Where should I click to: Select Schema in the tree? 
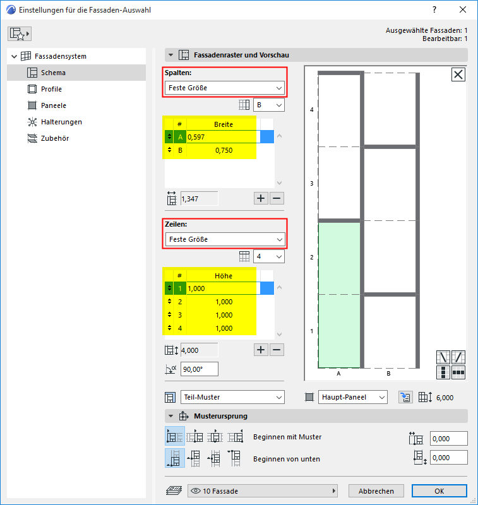[x=76, y=73]
